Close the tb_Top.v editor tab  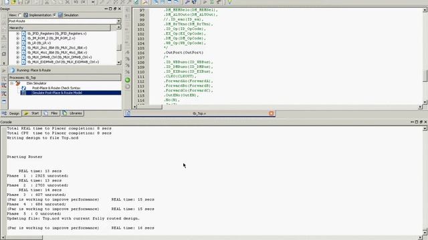(x=271, y=113)
